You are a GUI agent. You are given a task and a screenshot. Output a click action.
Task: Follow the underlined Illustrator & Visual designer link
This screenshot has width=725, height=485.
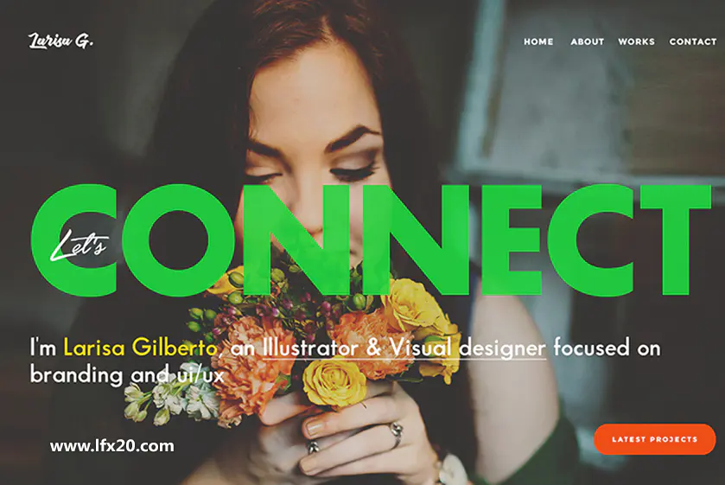tap(404, 348)
